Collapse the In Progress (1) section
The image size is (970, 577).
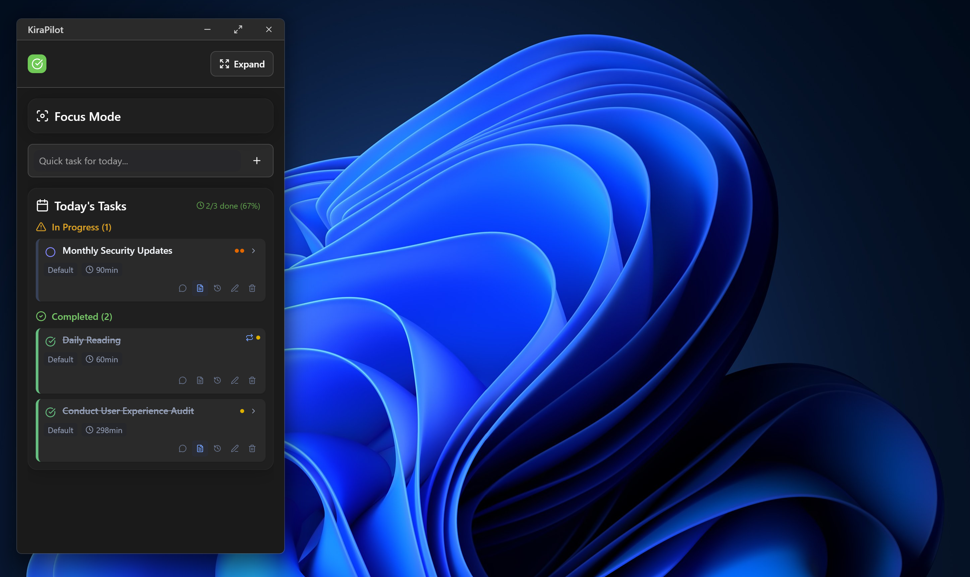pos(81,227)
